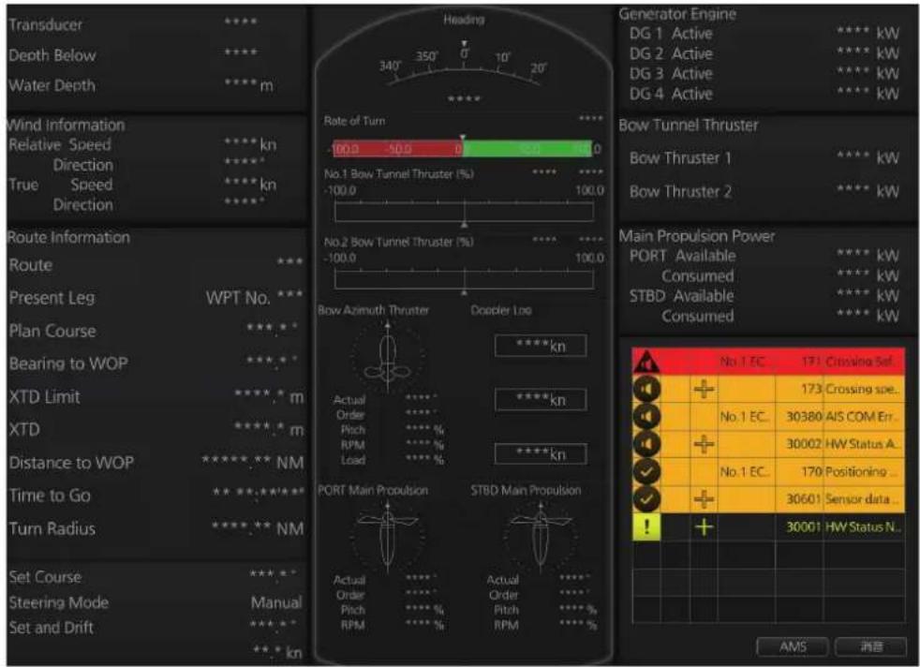Click the Generator Engine heading
Viewport: 920px width, 667px height.
(x=677, y=14)
